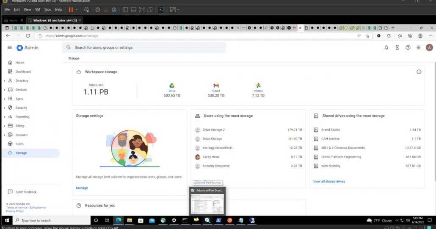
Task: Select user row Drive Storage 2
Action: click(248, 129)
